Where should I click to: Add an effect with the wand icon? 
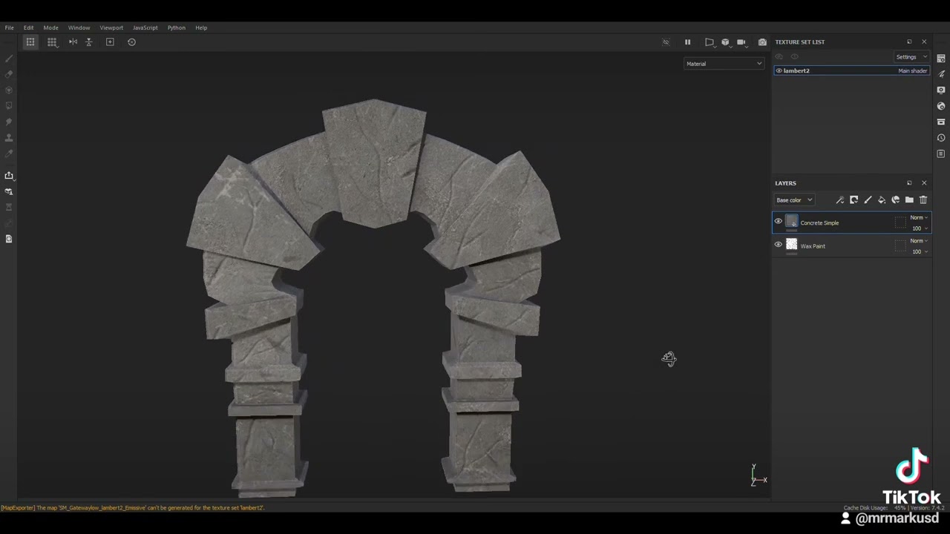point(839,200)
